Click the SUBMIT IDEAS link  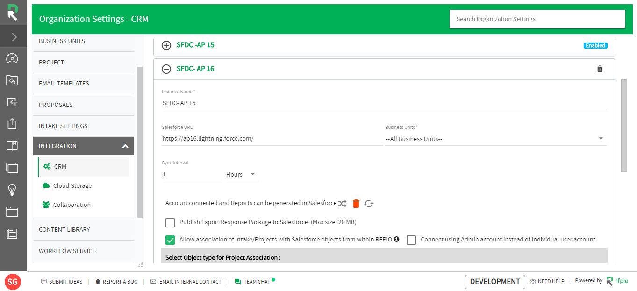point(62,282)
